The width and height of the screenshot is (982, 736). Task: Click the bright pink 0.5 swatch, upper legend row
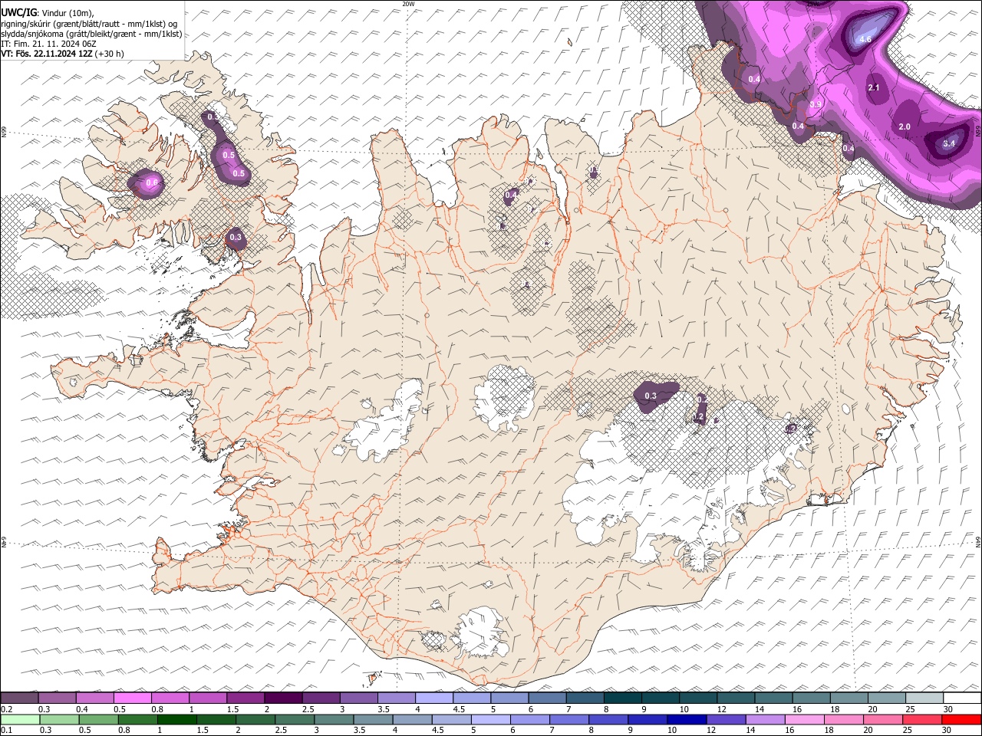click(x=132, y=698)
